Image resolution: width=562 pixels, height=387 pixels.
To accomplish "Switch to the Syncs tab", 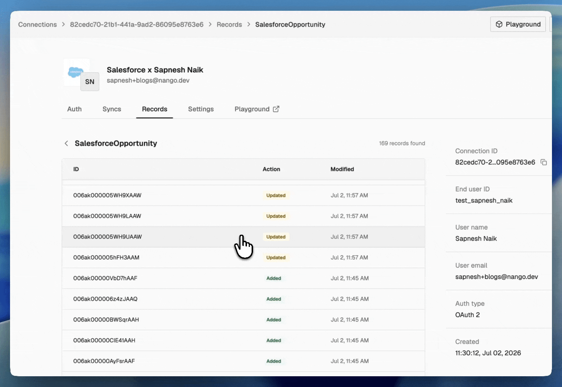I will pyautogui.click(x=112, y=109).
